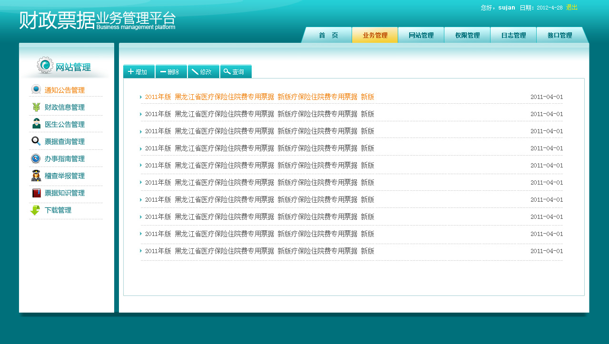Click the arrow bullet of the seventh announcement
Viewport: 609px width, 344px height.
point(141,200)
